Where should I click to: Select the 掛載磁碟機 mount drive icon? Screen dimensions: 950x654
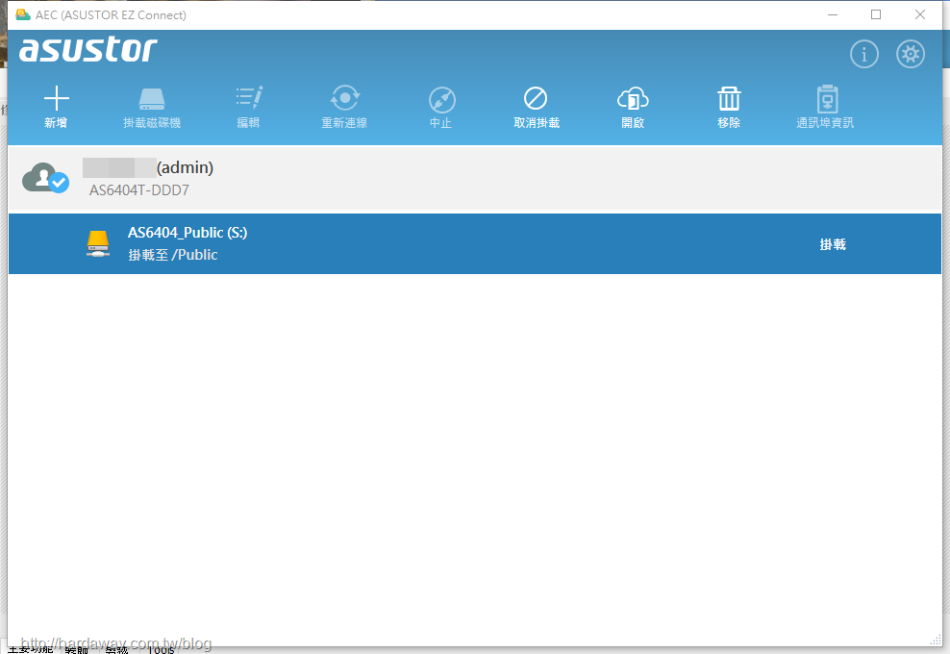tap(152, 99)
